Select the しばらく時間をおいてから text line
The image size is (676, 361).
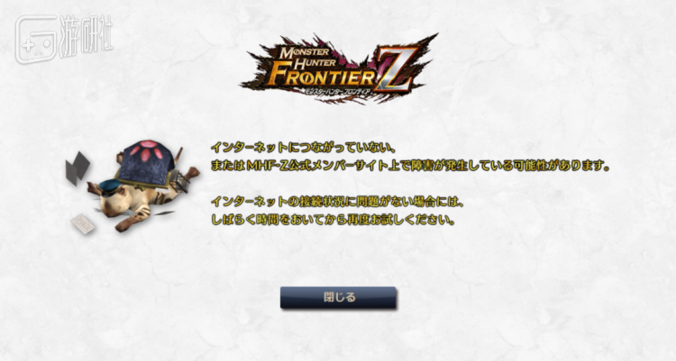(333, 220)
